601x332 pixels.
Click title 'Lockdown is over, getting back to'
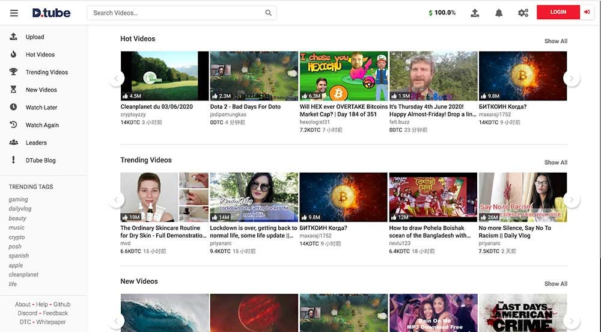(254, 228)
